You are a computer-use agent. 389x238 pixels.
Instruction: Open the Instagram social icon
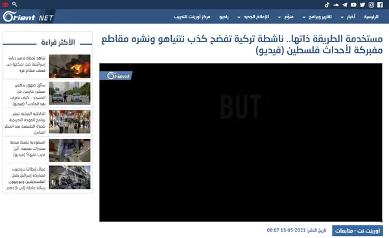pos(371,5)
